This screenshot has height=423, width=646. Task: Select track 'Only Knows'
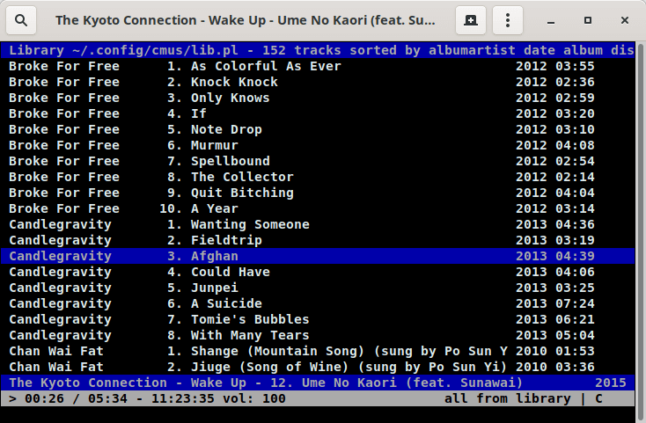coord(318,98)
